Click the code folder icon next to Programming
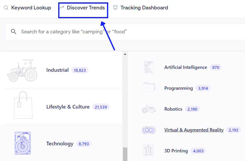Screen dimensions: 245x161 tap(149, 88)
